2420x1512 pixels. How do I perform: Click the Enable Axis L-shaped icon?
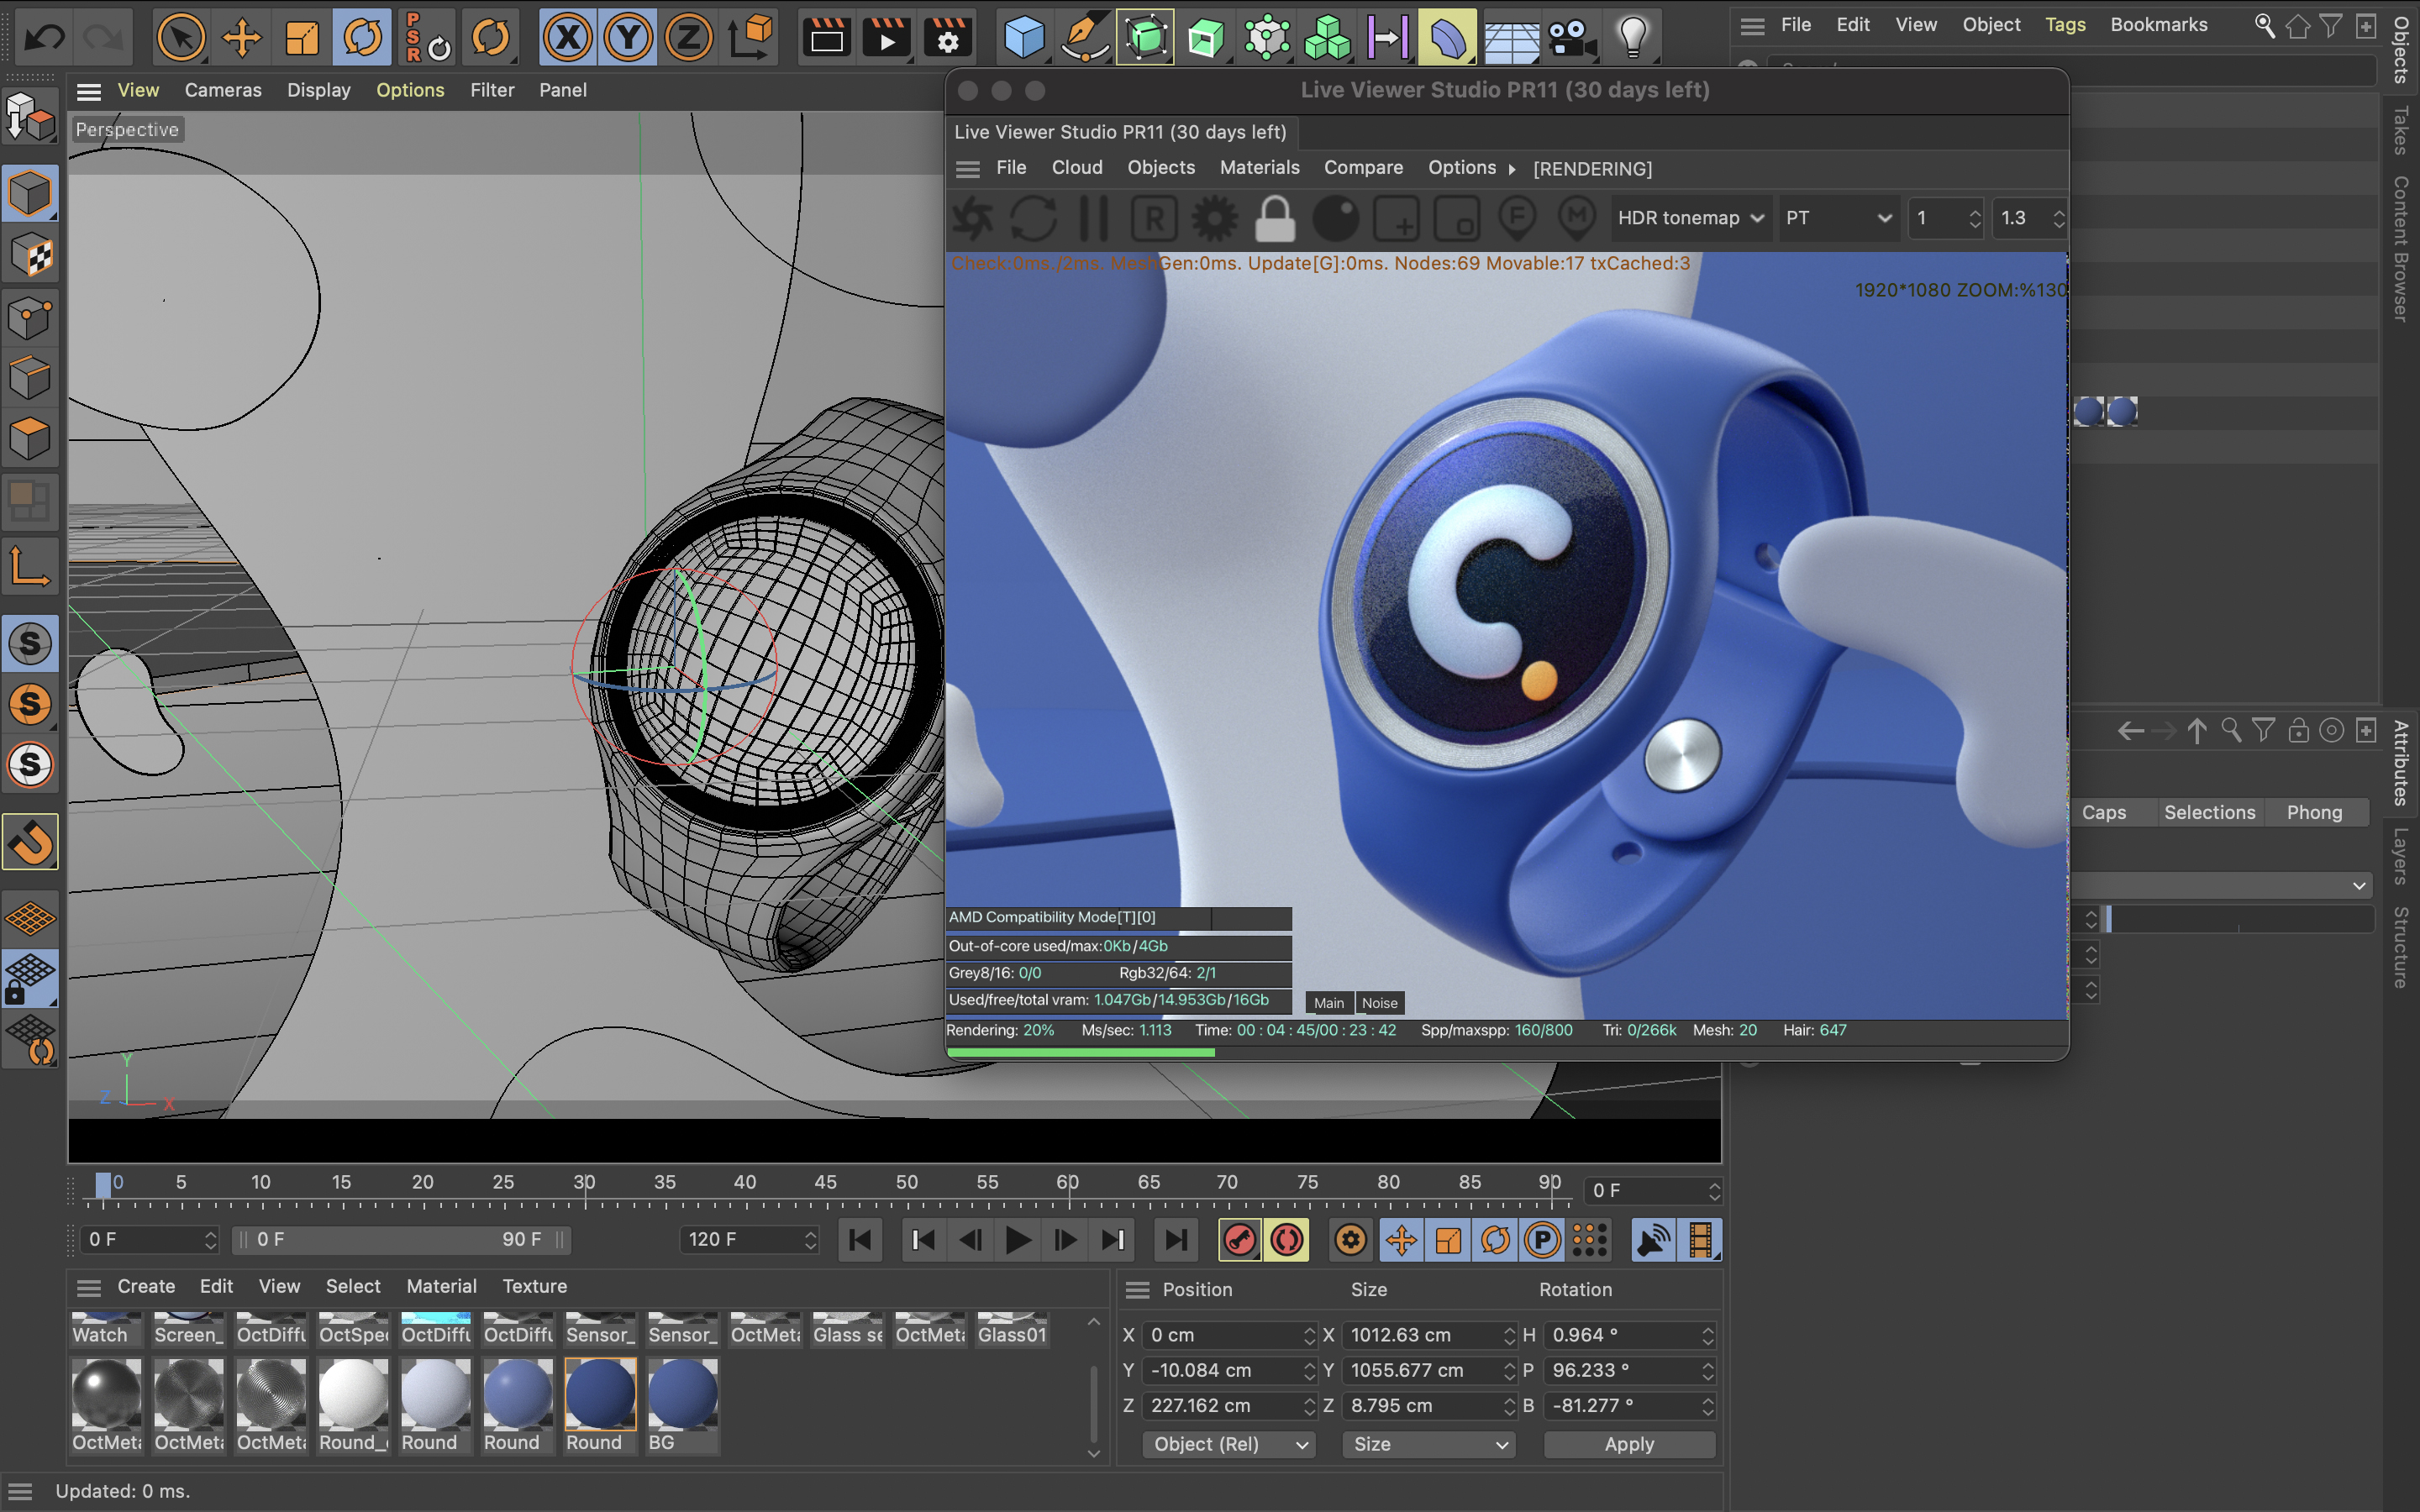click(30, 566)
